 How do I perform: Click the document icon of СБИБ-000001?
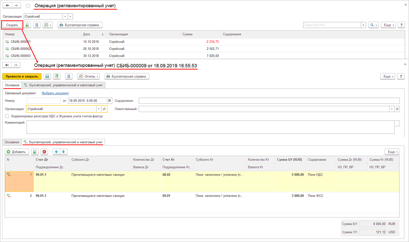tap(7, 42)
